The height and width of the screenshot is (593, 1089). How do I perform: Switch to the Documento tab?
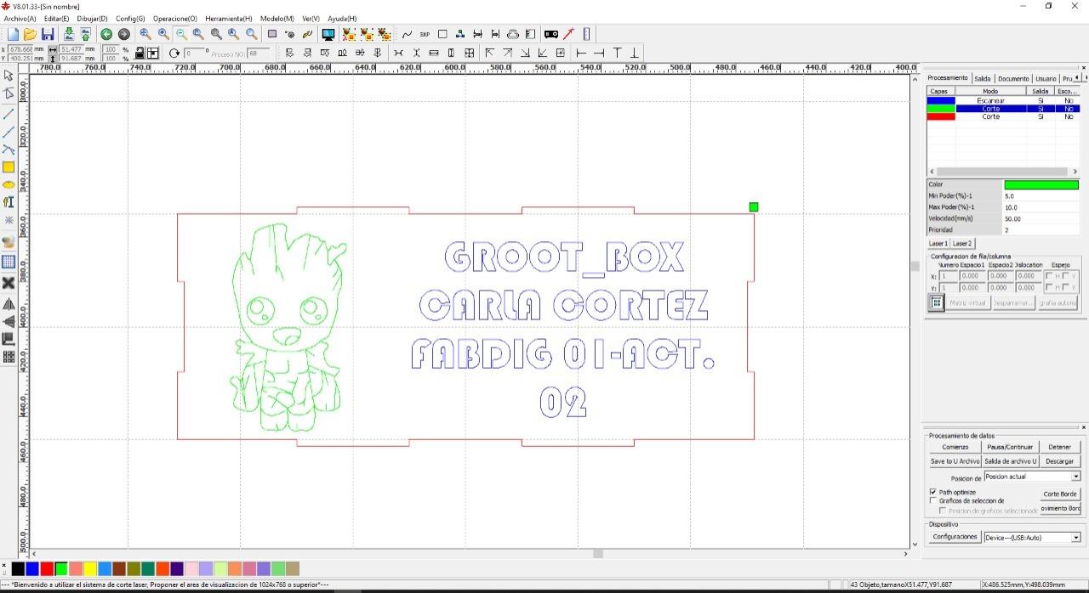[x=1013, y=78]
